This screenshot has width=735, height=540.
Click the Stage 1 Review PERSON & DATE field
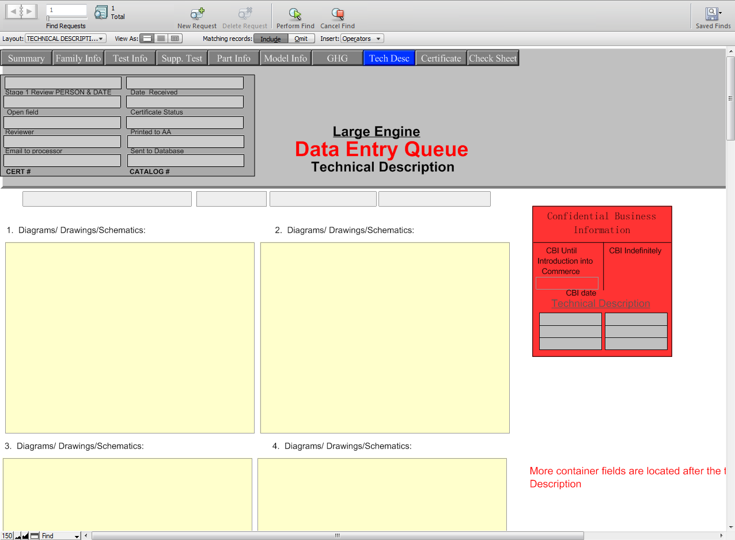tap(63, 83)
